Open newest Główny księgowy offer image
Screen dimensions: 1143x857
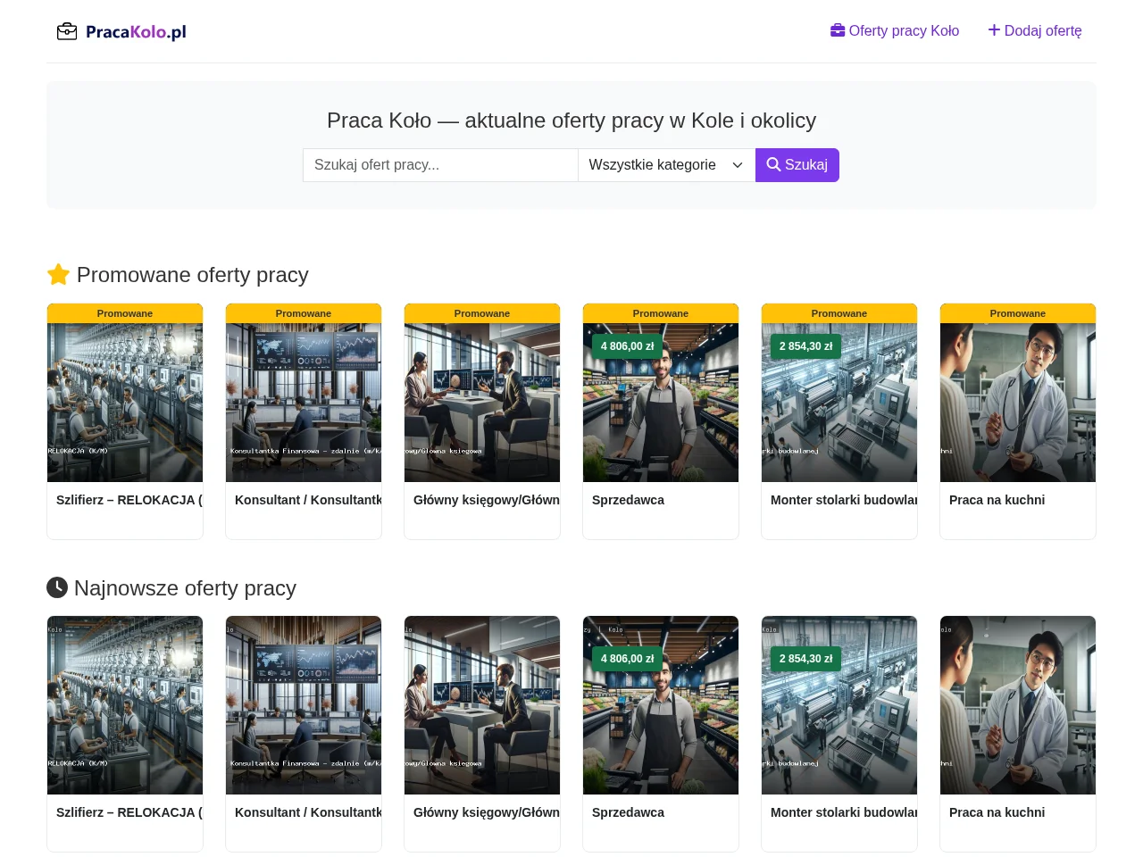point(482,705)
